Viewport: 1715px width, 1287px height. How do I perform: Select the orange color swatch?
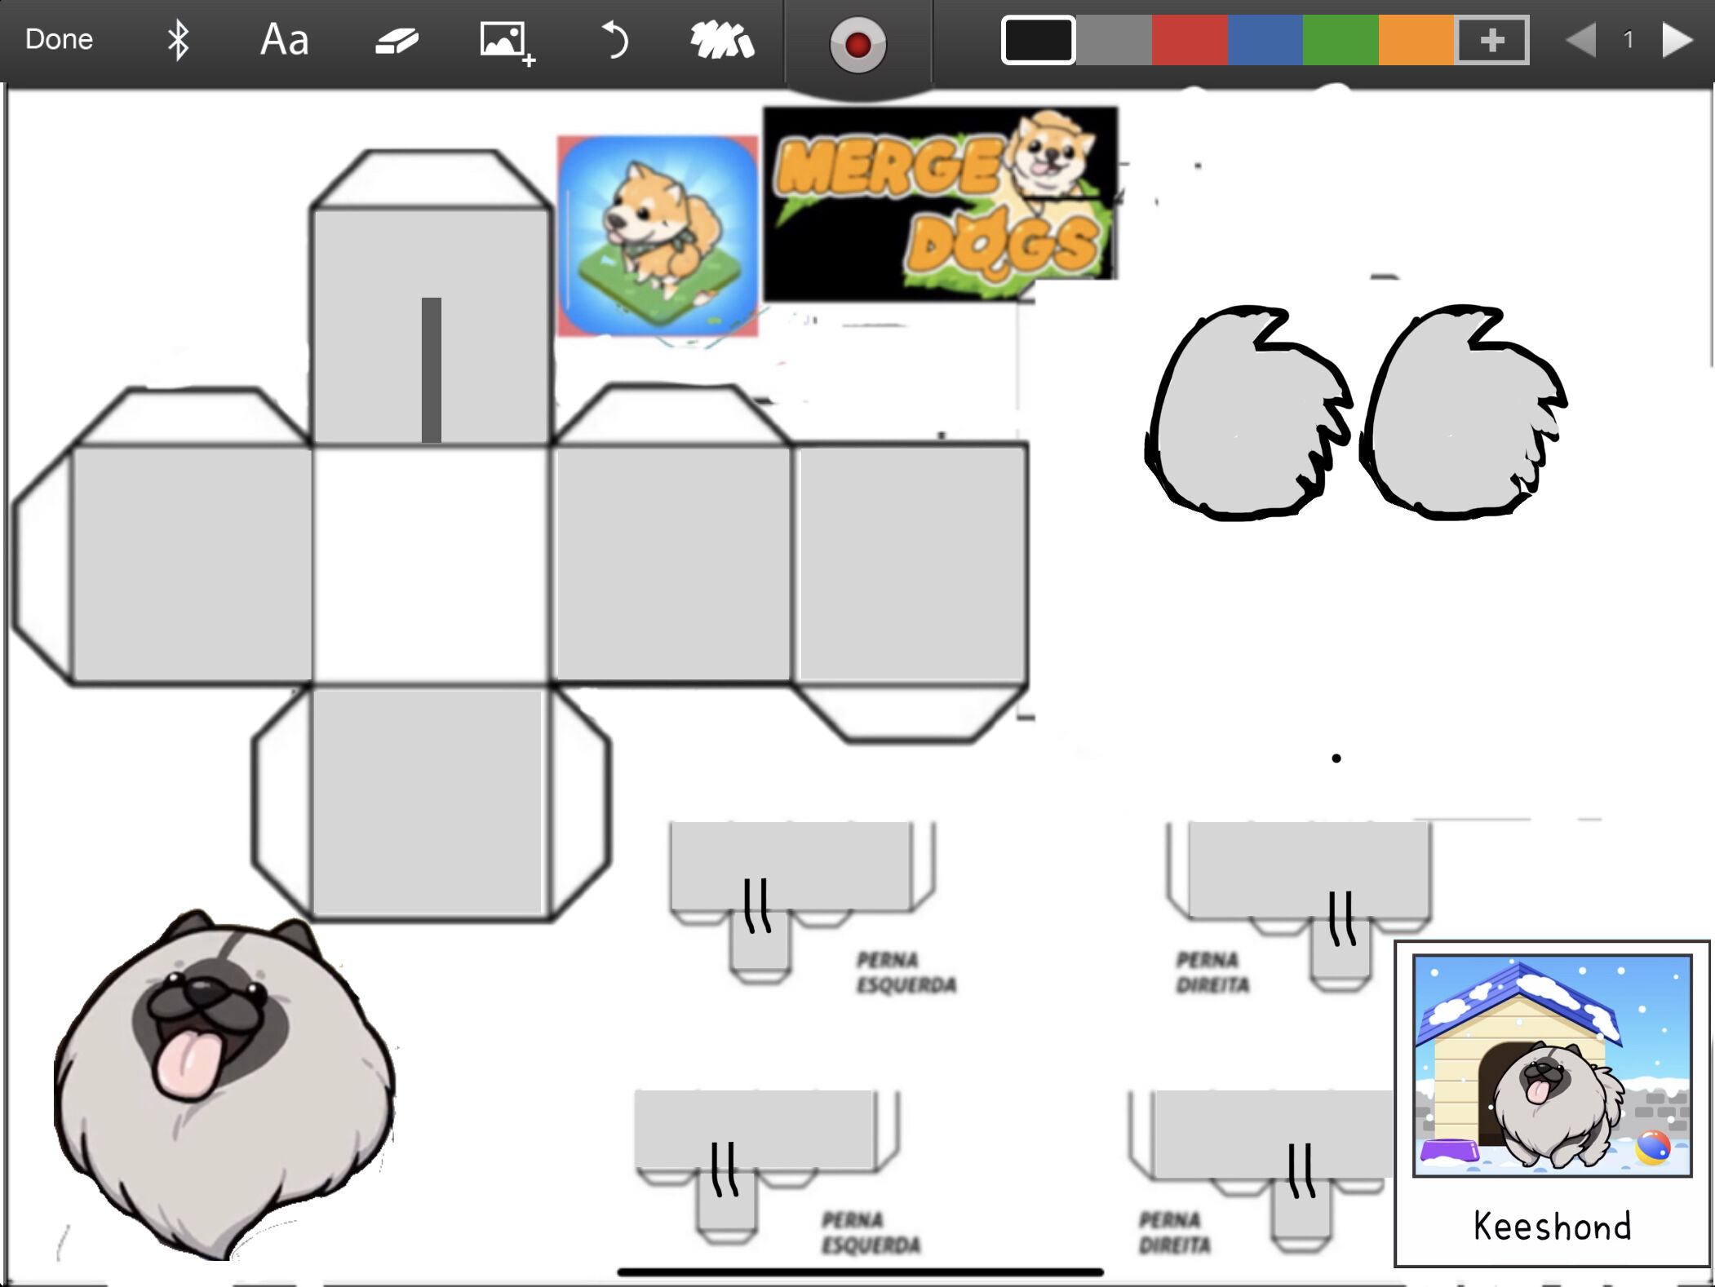(x=1416, y=40)
